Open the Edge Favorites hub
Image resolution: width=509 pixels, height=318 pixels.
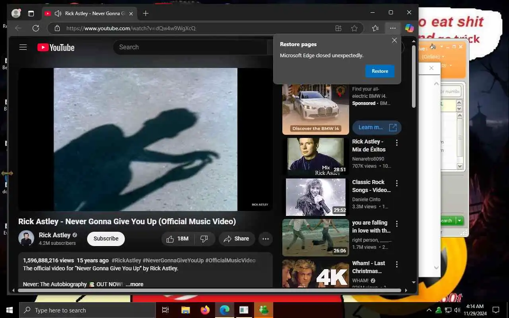pos(375,28)
